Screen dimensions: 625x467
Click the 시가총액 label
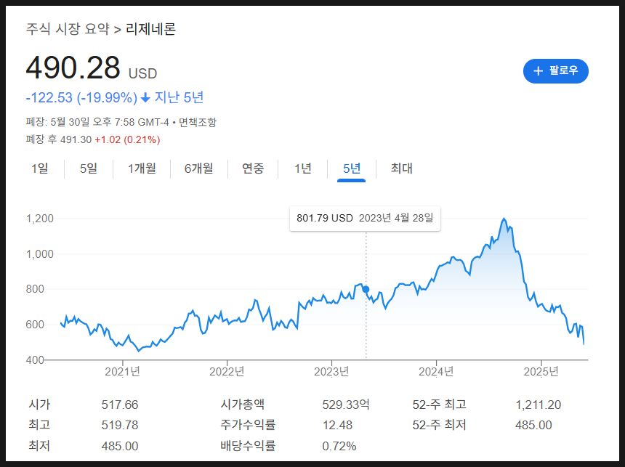pyautogui.click(x=242, y=405)
